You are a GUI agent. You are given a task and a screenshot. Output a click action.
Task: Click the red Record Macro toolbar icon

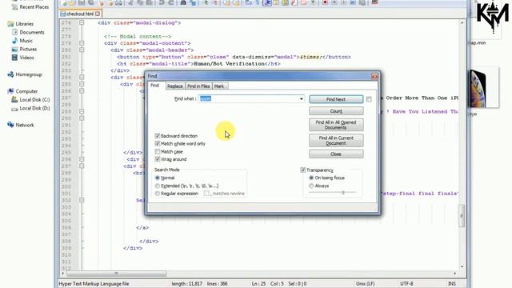(x=325, y=2)
